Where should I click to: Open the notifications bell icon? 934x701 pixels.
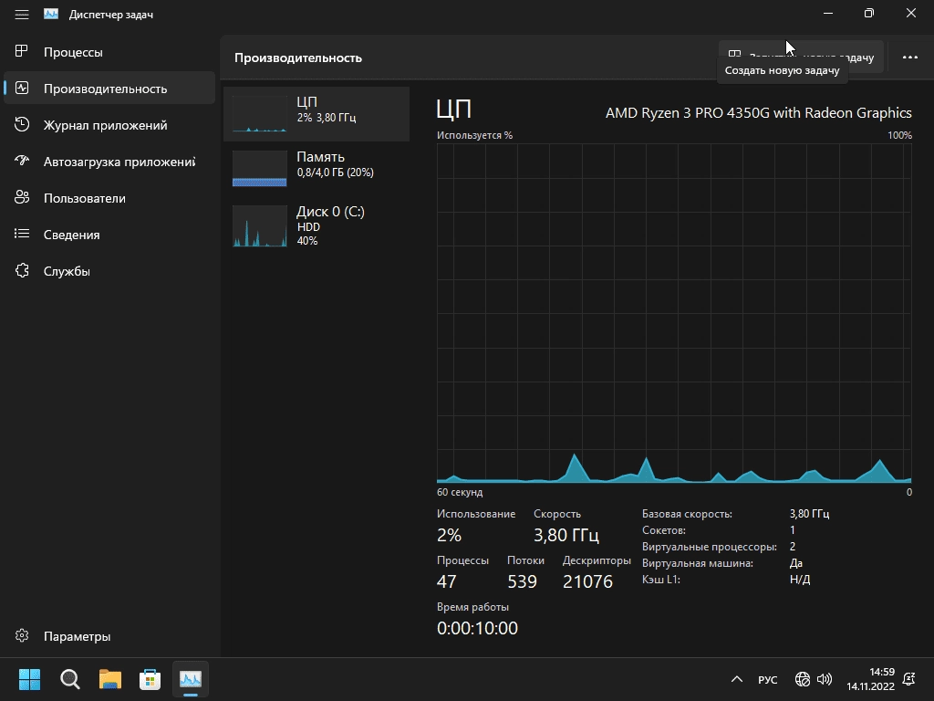click(x=909, y=679)
